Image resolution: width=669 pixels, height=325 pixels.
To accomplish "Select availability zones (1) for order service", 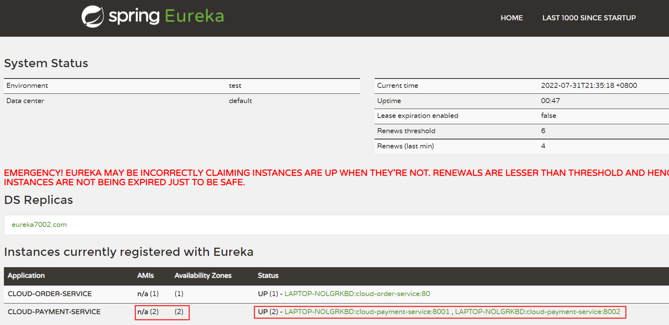I will point(179,294).
